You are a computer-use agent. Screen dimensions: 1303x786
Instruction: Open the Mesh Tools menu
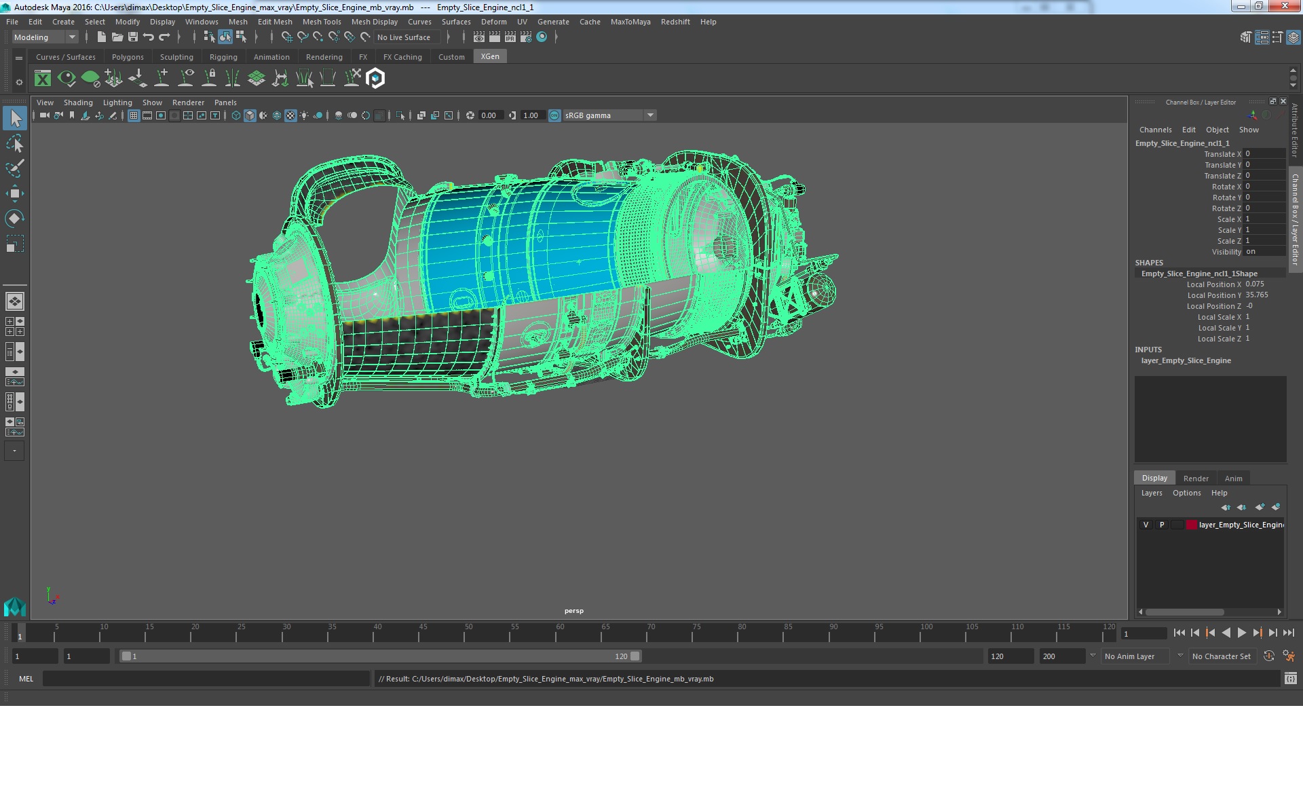322,22
